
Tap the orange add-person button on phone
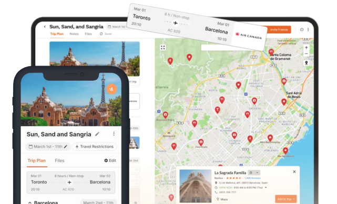click(x=111, y=89)
